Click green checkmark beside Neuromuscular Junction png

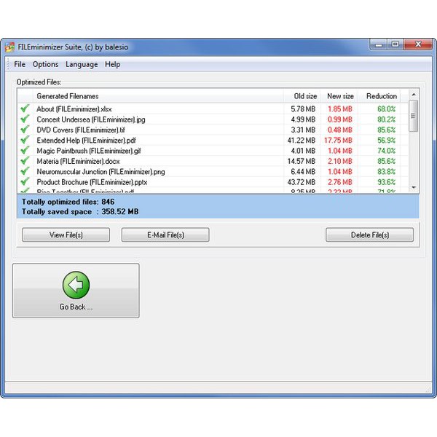coord(25,171)
